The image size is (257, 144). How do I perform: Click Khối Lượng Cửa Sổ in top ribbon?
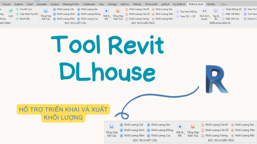[x=137, y=14]
